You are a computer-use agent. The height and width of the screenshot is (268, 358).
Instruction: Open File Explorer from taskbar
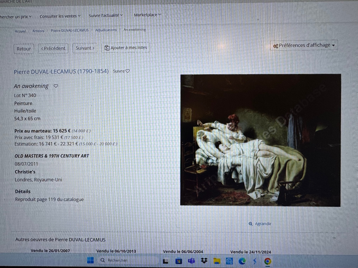click(217, 261)
